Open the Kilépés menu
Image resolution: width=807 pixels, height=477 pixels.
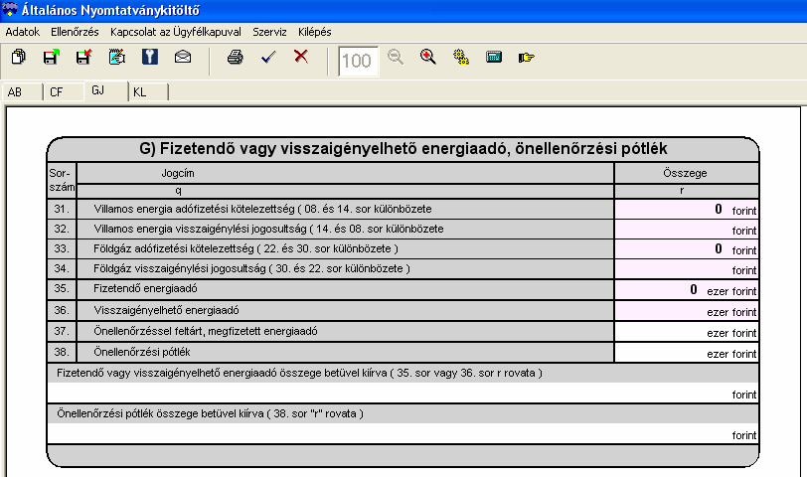(x=314, y=32)
